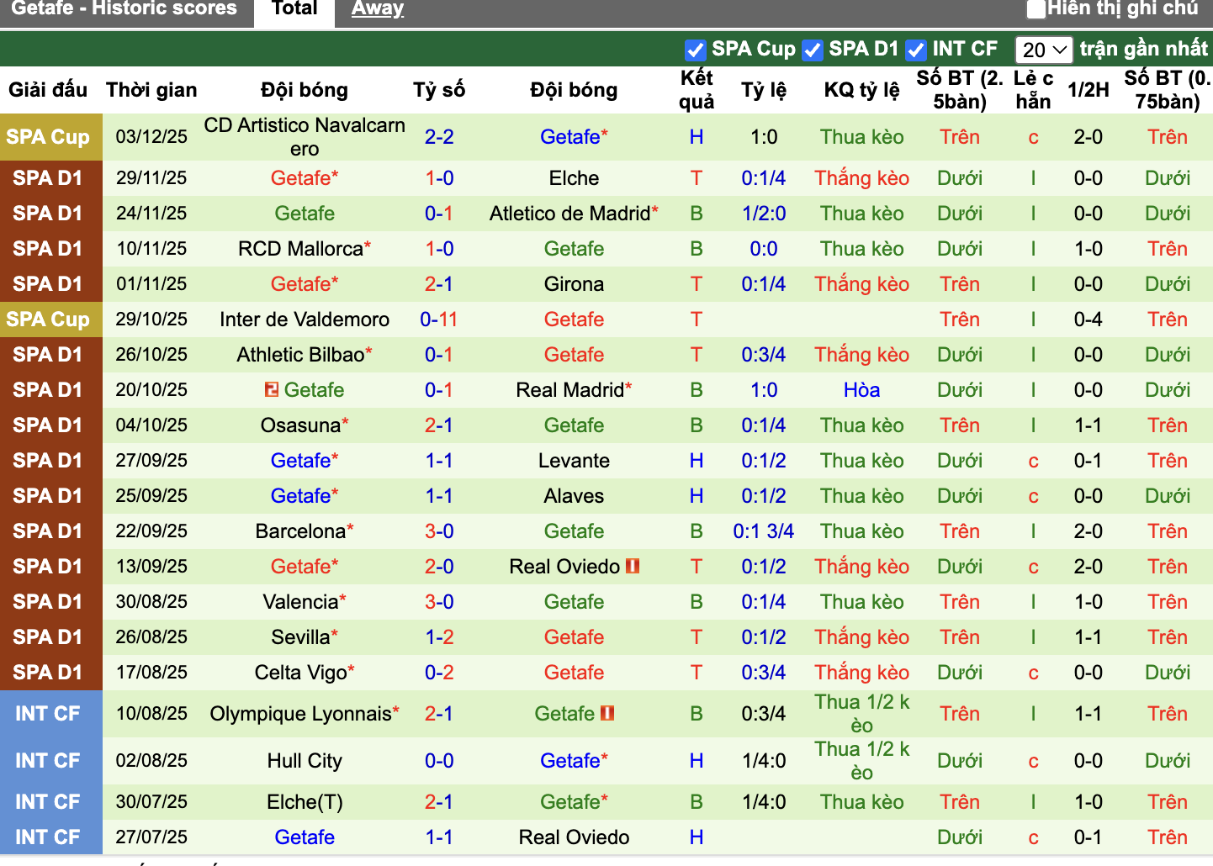
Task: Click card icon next to Real Oviedo on 13/09/25
Action: coord(633,566)
